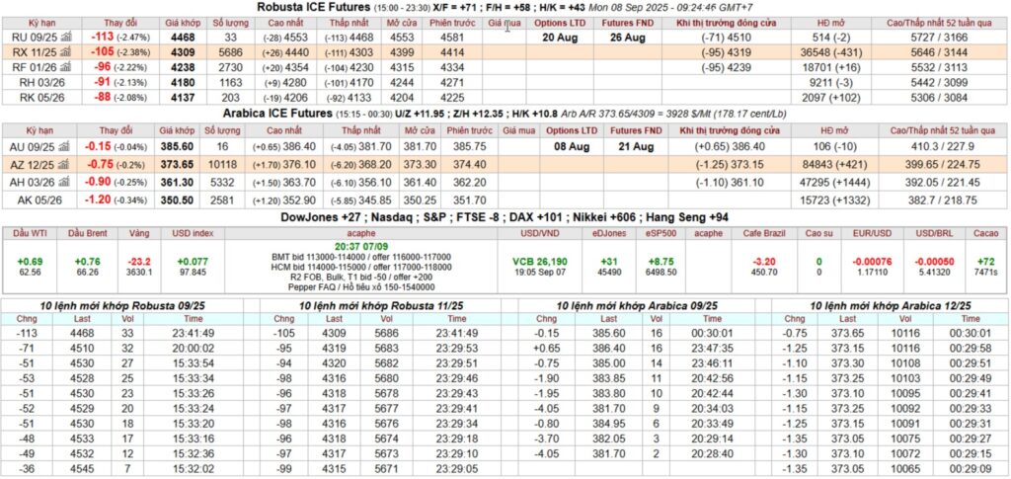Click the Dầu Brent price cell header

point(86,232)
